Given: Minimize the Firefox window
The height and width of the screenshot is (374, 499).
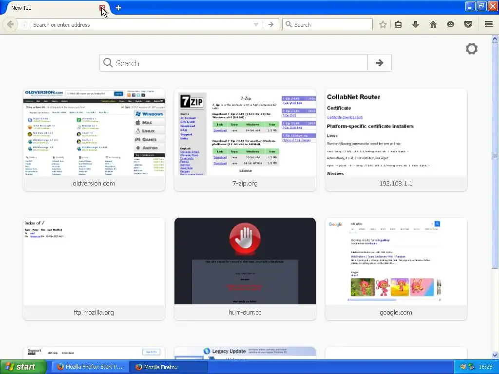Looking at the screenshot, I should (470, 6).
